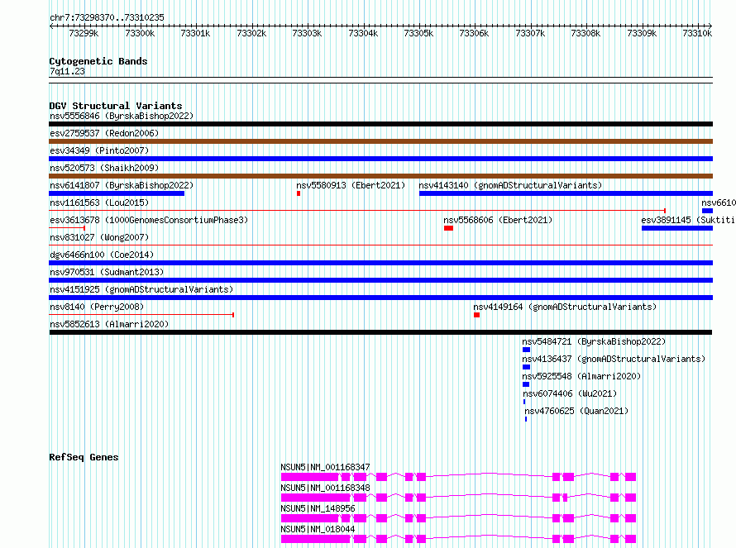Click the NM_001168347 large magenta exon

(310, 477)
